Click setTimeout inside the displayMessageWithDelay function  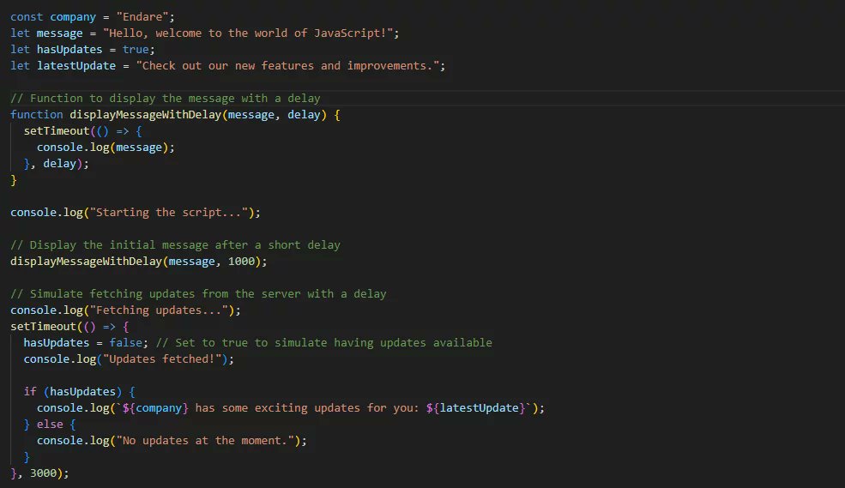click(x=56, y=131)
